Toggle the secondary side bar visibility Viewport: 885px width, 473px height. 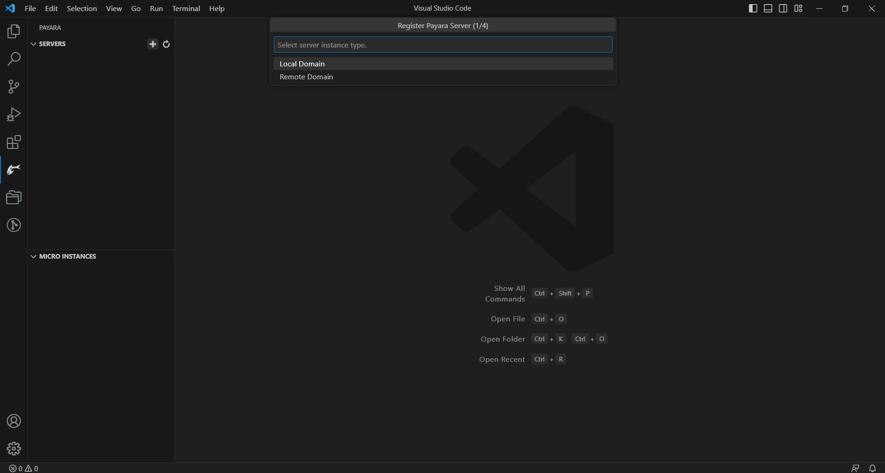tap(783, 8)
